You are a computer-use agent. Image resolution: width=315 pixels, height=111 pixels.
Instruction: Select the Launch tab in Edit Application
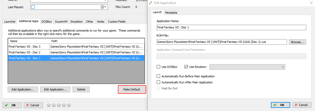157,12
